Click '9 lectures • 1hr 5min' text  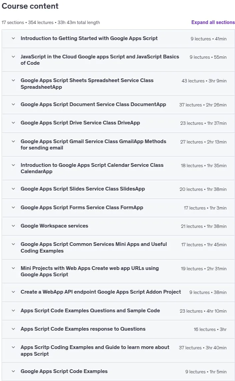[206, 372]
